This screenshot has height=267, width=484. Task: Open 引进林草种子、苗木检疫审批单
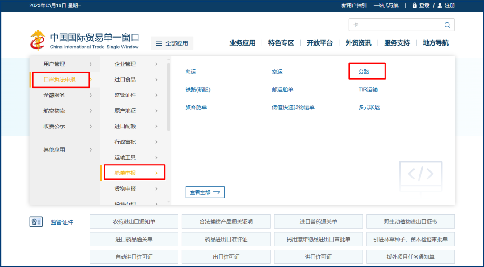[x=411, y=239]
